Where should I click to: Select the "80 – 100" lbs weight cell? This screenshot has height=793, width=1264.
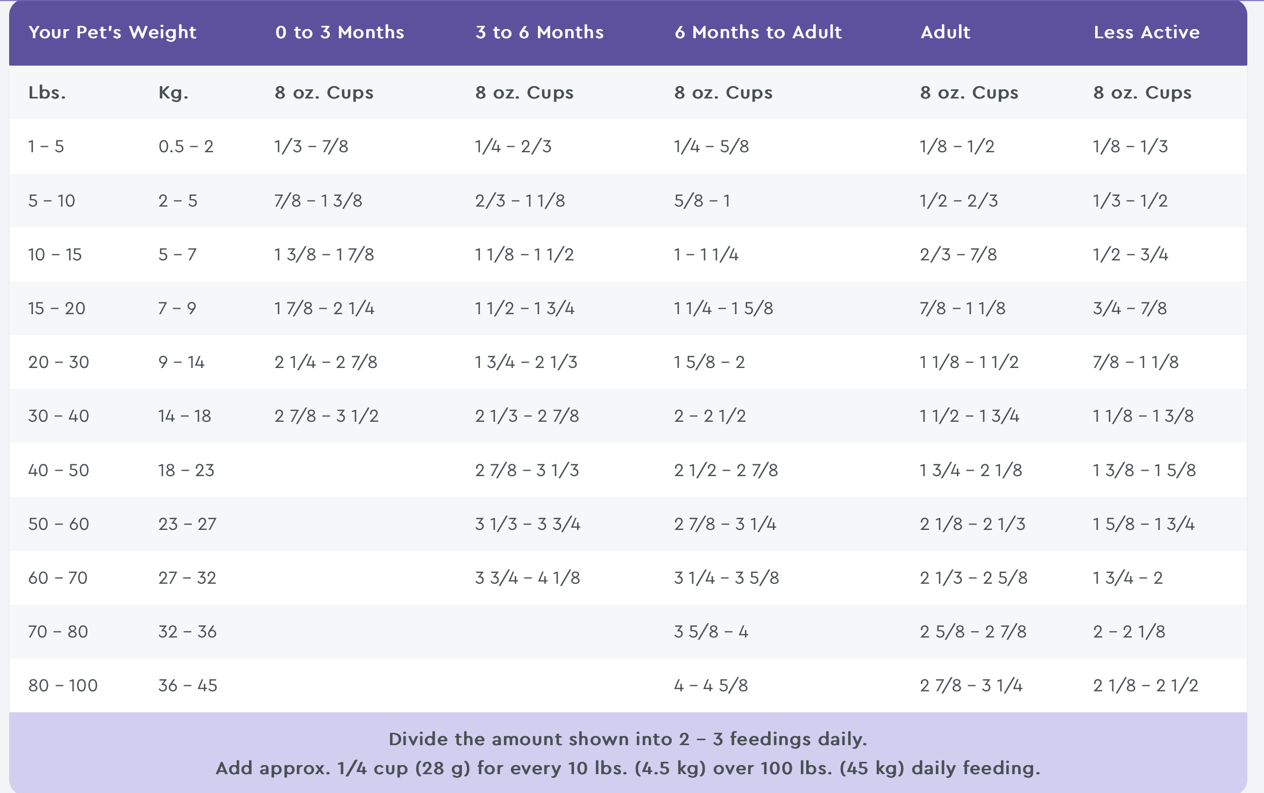click(x=63, y=685)
